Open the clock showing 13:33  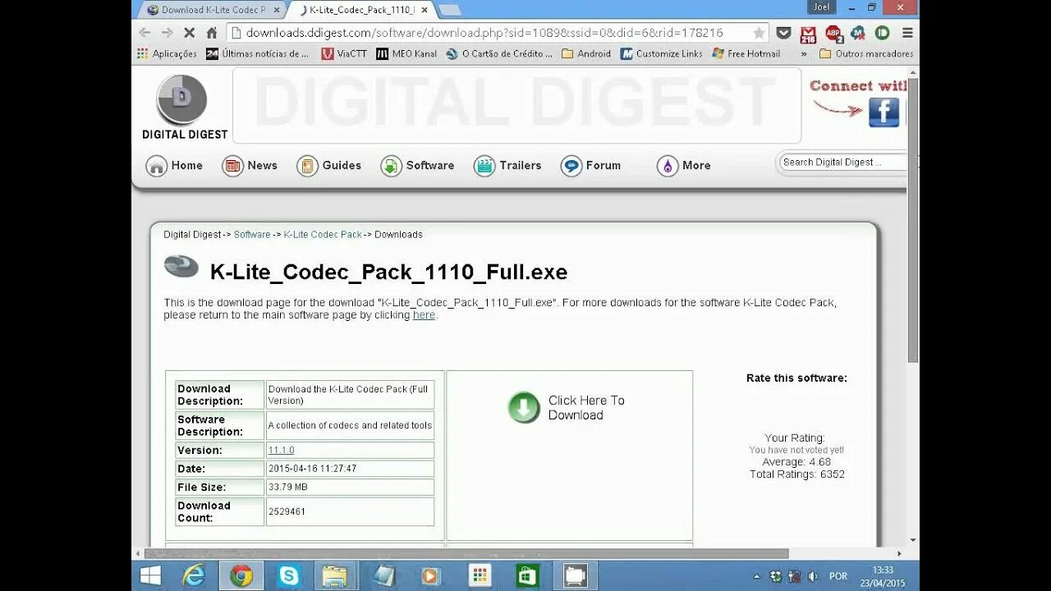click(883, 576)
